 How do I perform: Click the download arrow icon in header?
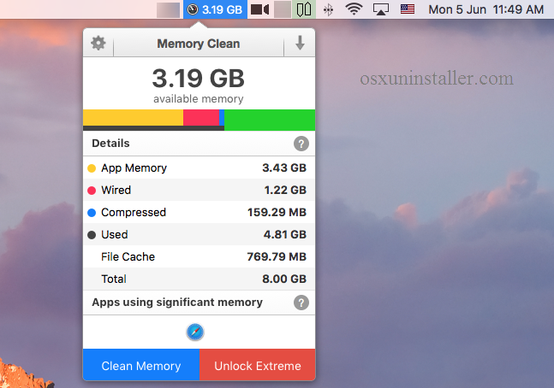tap(300, 44)
